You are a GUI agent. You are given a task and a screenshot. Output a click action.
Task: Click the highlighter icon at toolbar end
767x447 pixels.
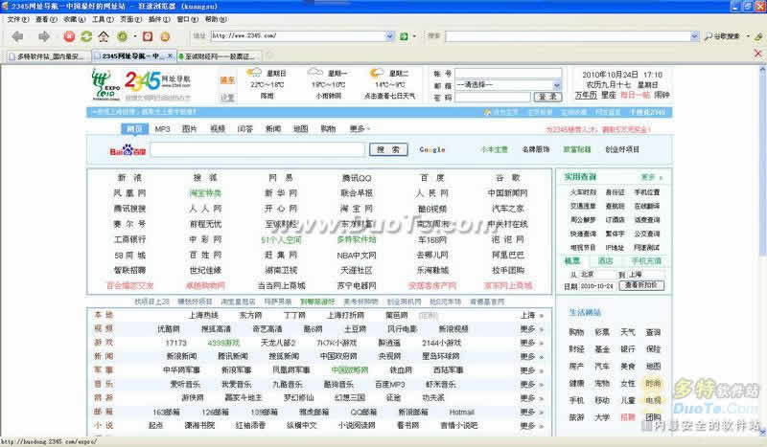[758, 36]
